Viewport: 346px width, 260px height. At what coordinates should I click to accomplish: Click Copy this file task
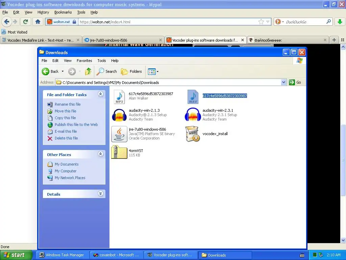coord(65,118)
